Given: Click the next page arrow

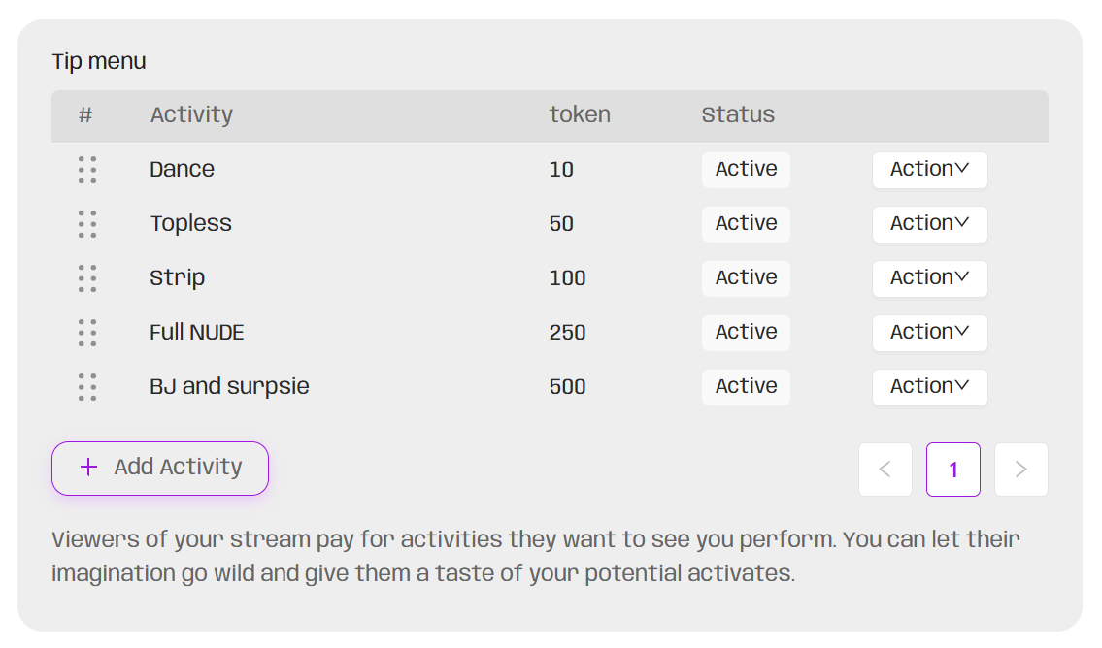Looking at the screenshot, I should coord(1020,470).
